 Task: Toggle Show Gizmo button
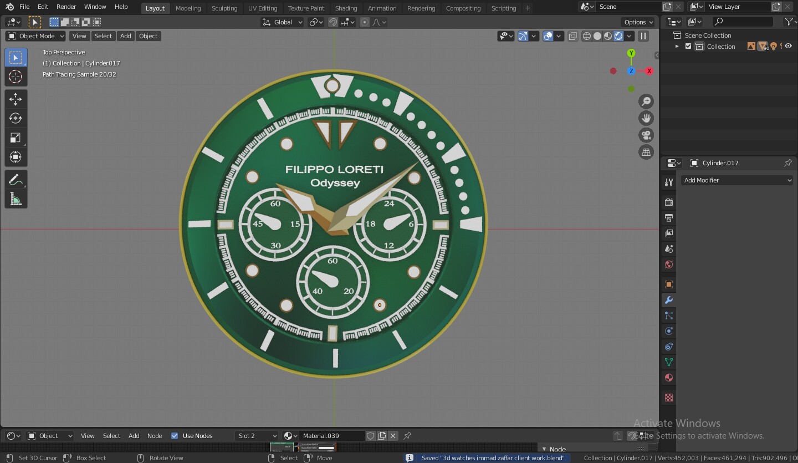point(523,36)
